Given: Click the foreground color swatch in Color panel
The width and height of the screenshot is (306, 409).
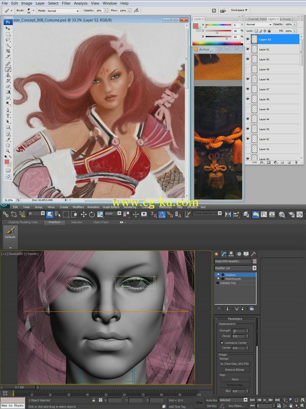Looking at the screenshot, I should (195, 26).
